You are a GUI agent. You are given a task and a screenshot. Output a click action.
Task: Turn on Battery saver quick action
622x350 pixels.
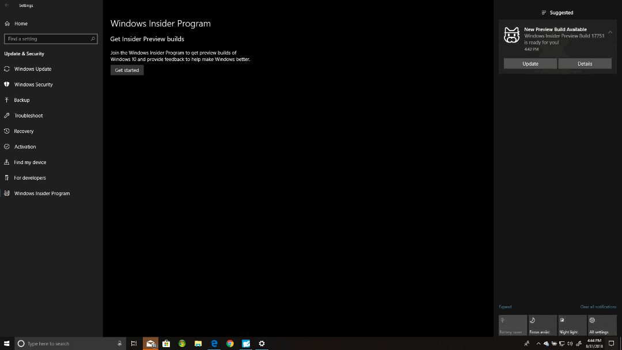click(x=512, y=325)
